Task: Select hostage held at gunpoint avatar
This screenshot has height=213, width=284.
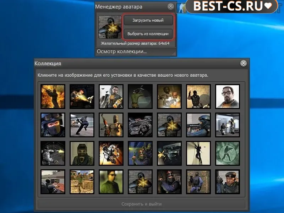Action: click(x=169, y=96)
